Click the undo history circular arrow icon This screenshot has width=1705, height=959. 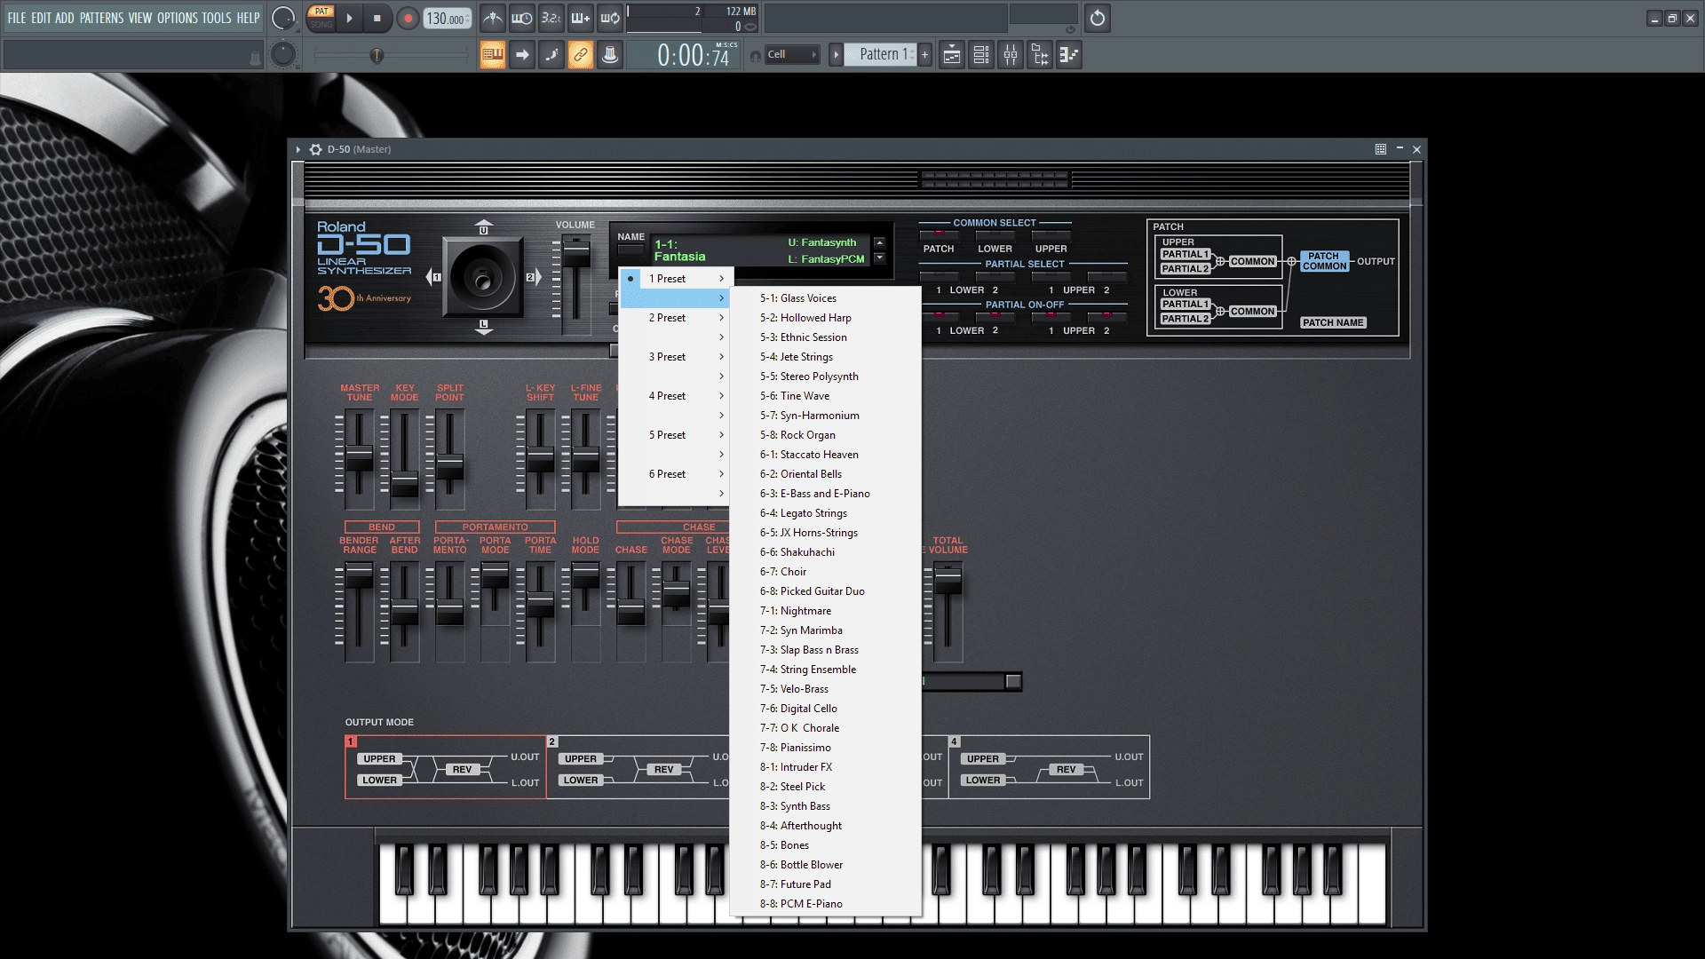point(1098,18)
